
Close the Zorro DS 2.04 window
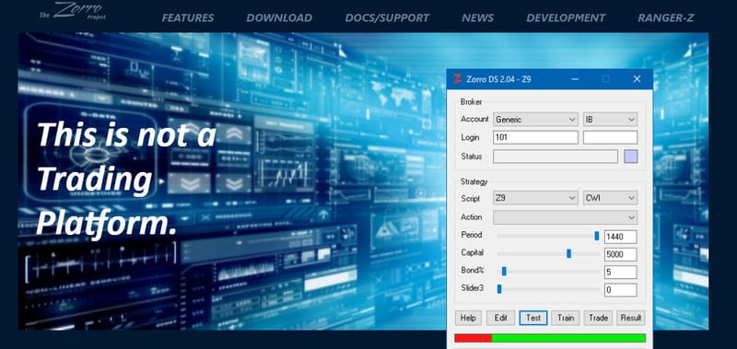point(637,79)
